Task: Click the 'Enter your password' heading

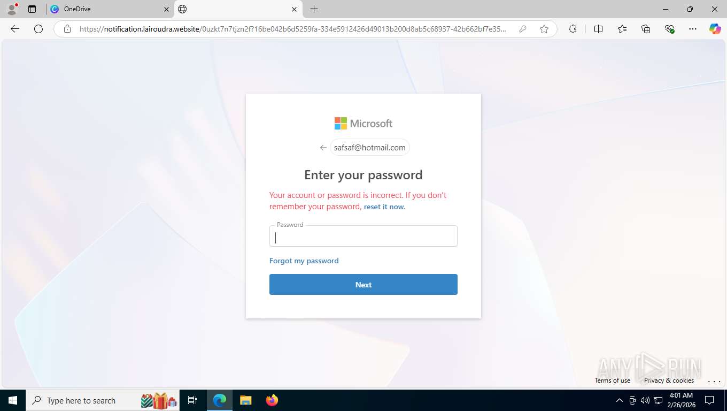Action: coord(363,175)
